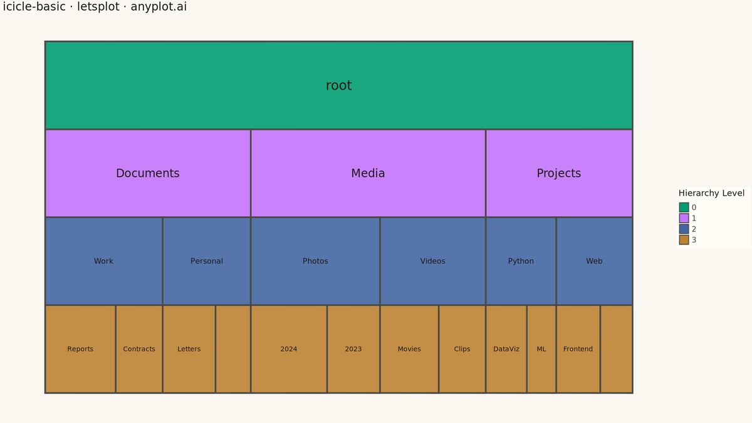The width and height of the screenshot is (752, 423).
Task: Select the Personal block
Action: 207,261
